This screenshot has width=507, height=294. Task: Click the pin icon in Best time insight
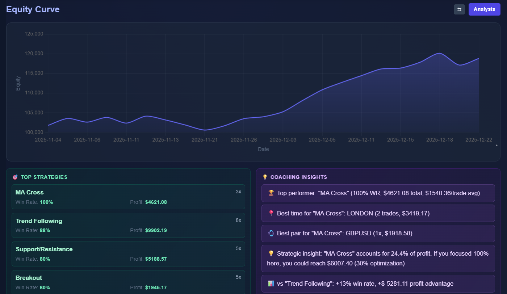click(x=271, y=214)
